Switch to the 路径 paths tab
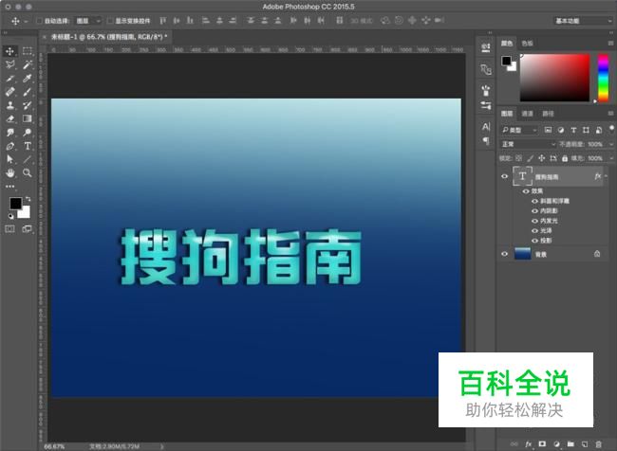 coord(548,114)
